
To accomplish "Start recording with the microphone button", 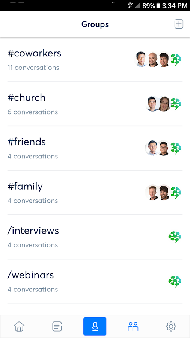I will click(95, 326).
